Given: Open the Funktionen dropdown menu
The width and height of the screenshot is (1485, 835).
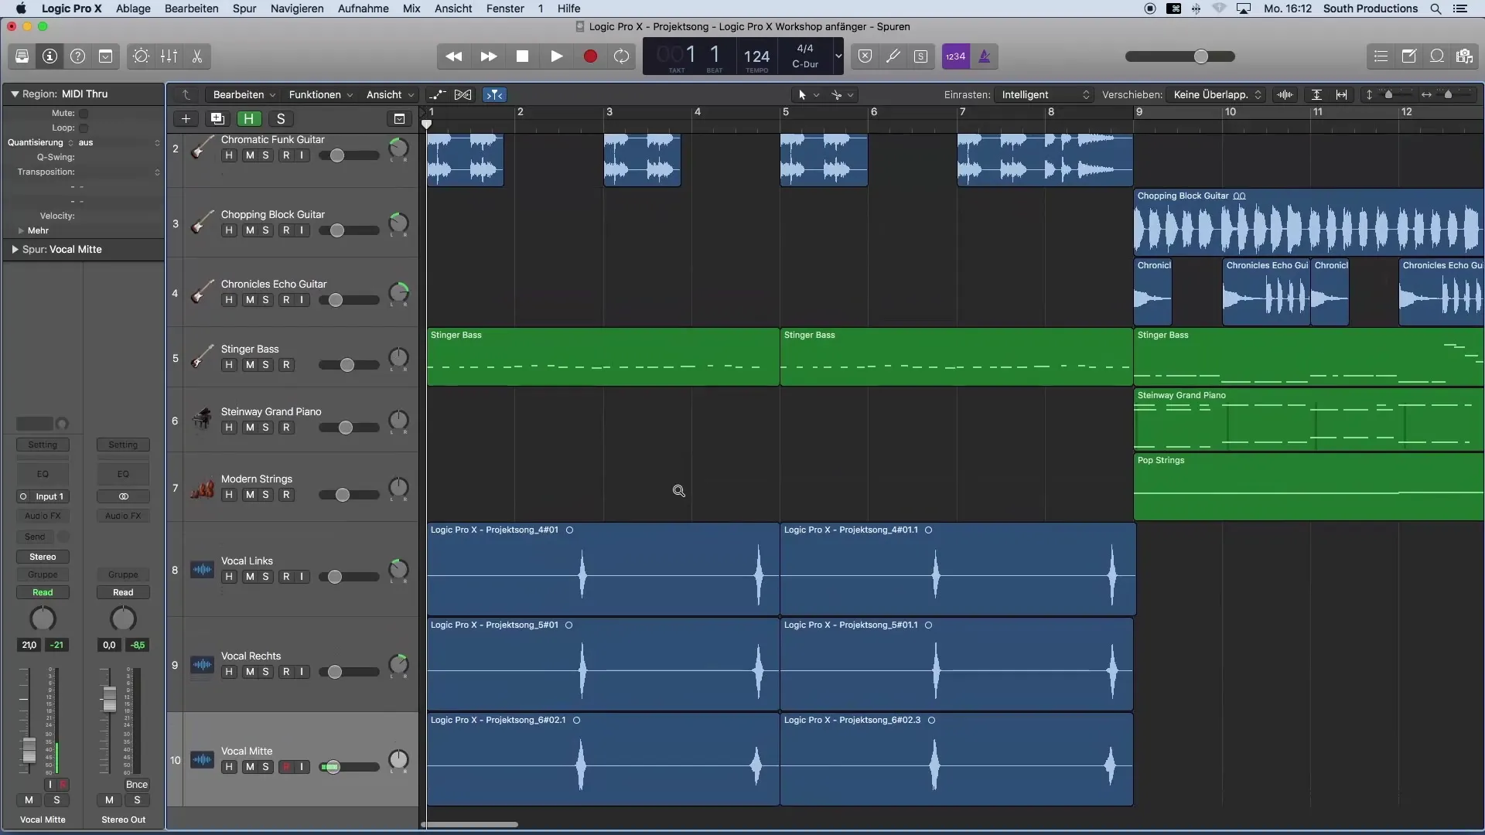Looking at the screenshot, I should point(320,95).
